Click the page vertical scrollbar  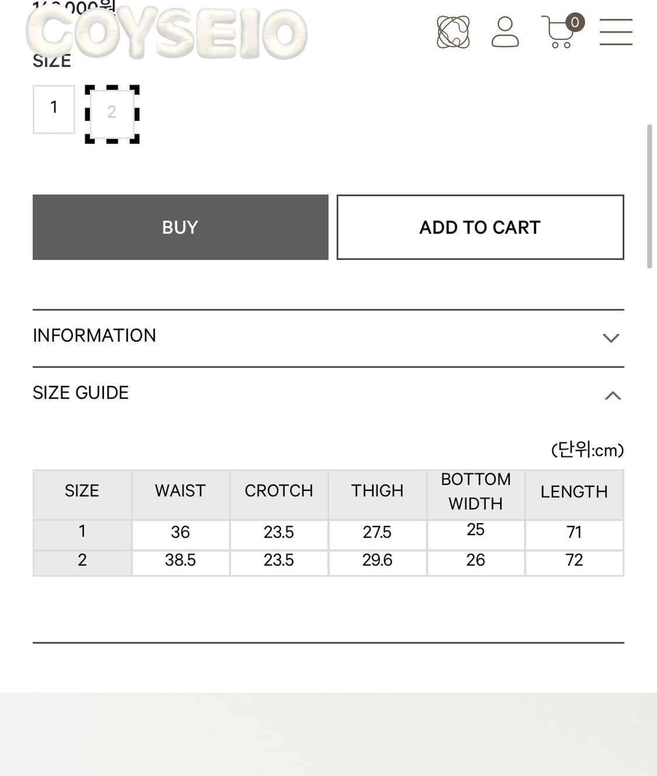tap(649, 196)
